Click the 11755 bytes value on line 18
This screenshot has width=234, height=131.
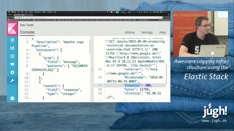144,89
